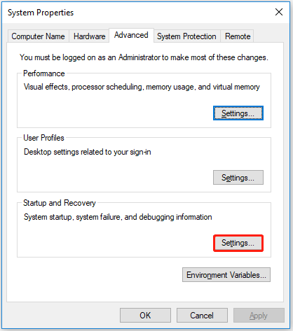Click the Startup and Recovery group heading
The width and height of the screenshot is (293, 331).
click(60, 203)
